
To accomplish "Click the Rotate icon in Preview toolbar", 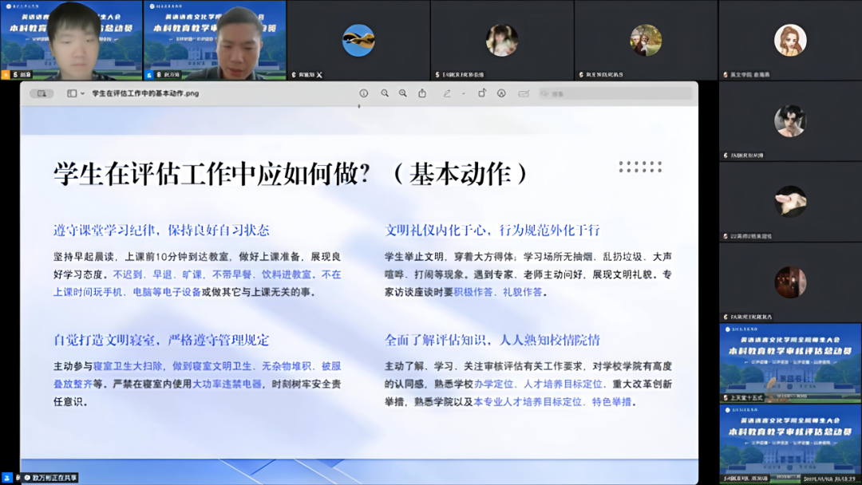I will tap(482, 93).
